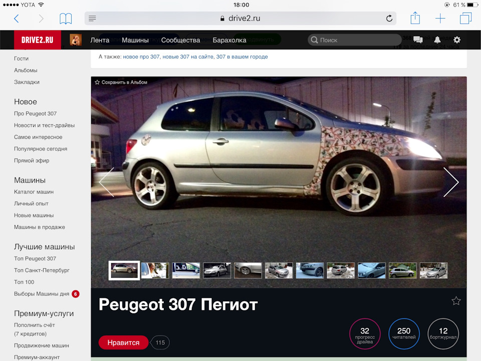
Task: Open the '307 в вашем городе' link
Action: [x=242, y=57]
